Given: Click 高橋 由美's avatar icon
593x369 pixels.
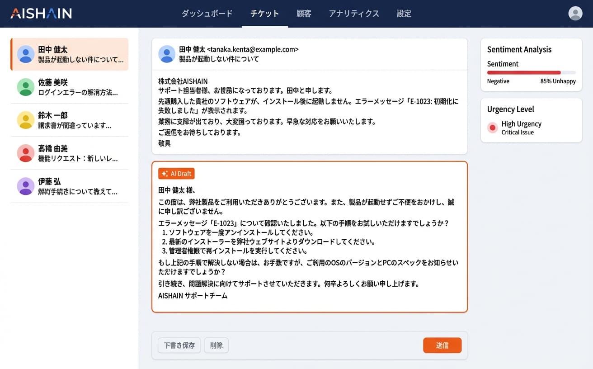Looking at the screenshot, I should click(x=26, y=153).
